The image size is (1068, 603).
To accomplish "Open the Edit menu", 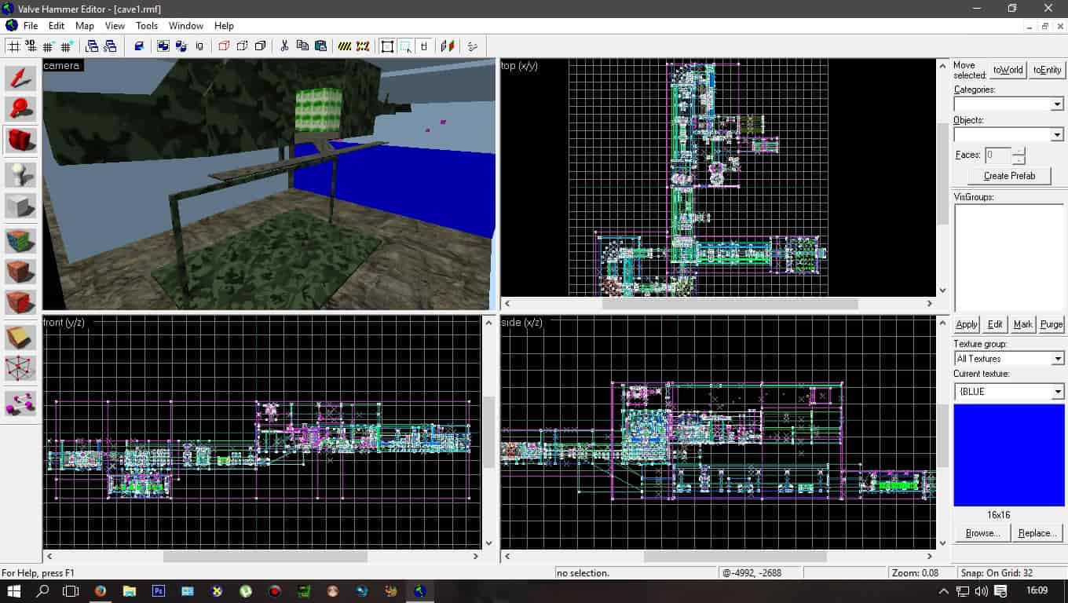I will [57, 26].
